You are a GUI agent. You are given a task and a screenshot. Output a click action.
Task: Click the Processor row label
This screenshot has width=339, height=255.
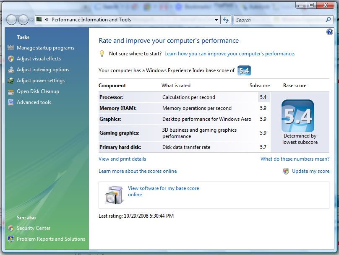click(x=111, y=97)
